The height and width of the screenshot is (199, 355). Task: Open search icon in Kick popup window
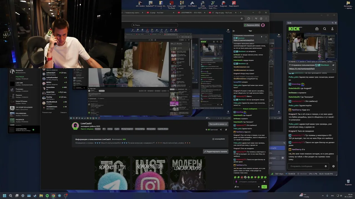324,29
